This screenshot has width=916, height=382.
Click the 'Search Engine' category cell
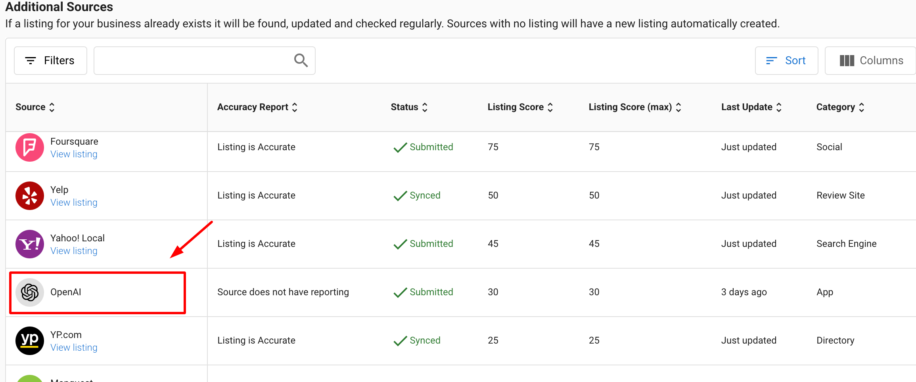click(x=847, y=244)
